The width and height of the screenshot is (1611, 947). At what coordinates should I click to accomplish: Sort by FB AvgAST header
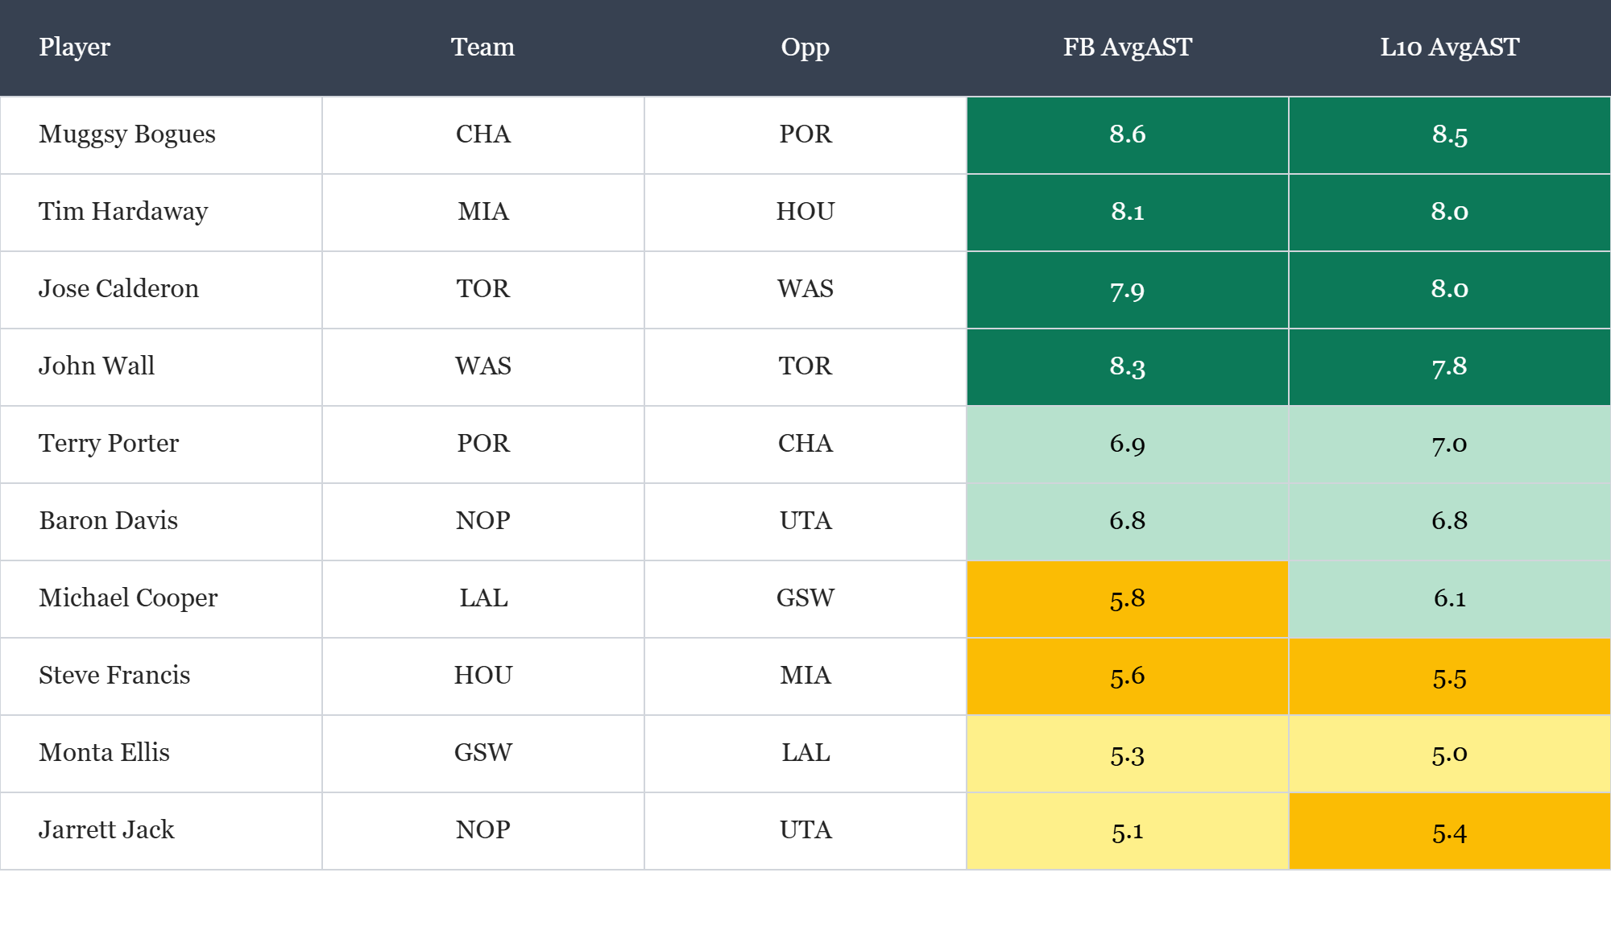point(1127,48)
